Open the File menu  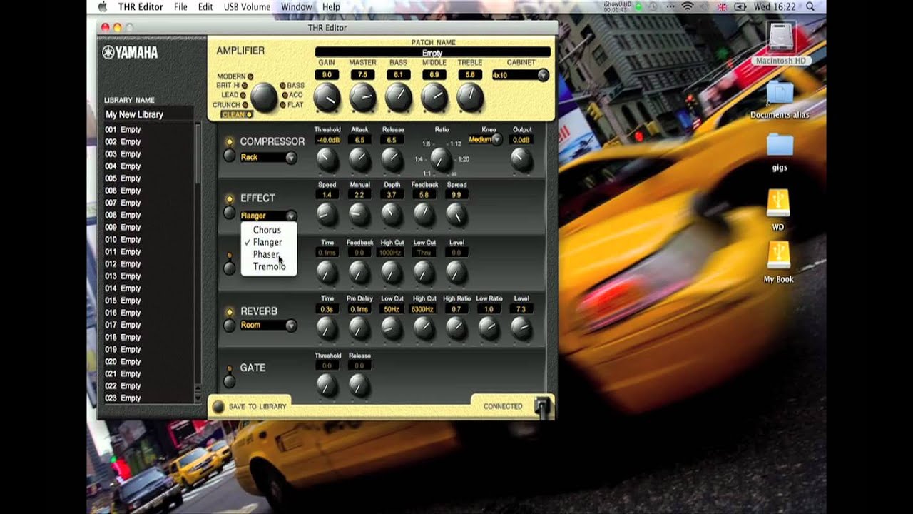click(x=180, y=6)
